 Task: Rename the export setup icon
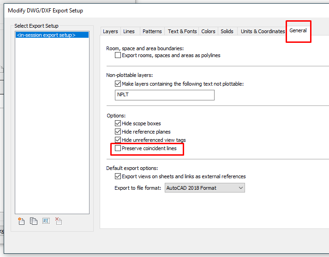46,221
